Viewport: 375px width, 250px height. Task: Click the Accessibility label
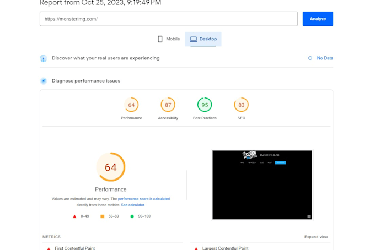pos(168,118)
